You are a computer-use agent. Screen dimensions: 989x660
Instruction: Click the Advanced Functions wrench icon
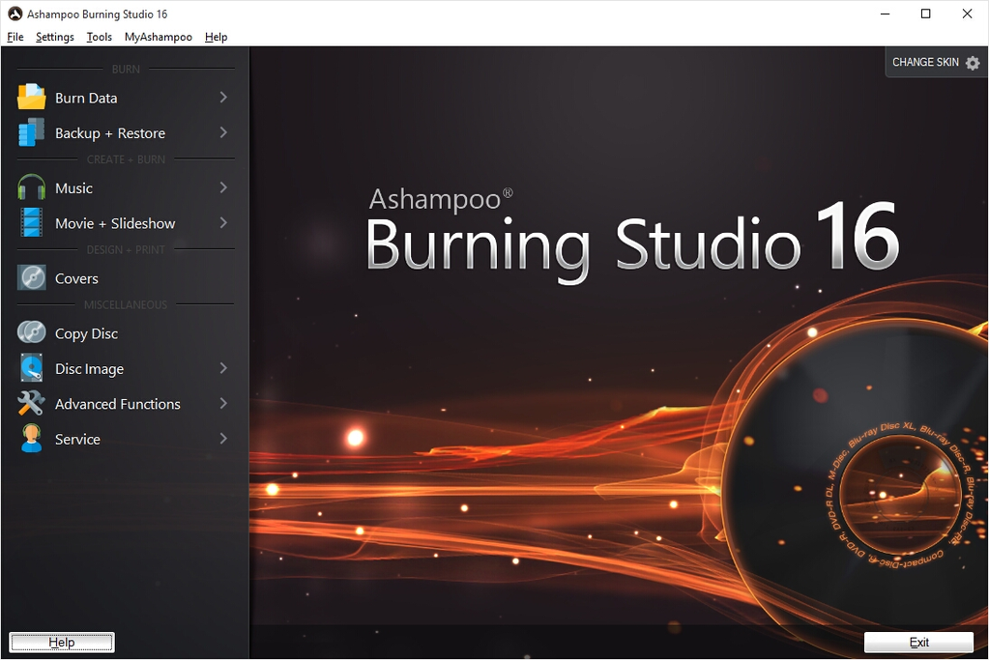click(32, 403)
